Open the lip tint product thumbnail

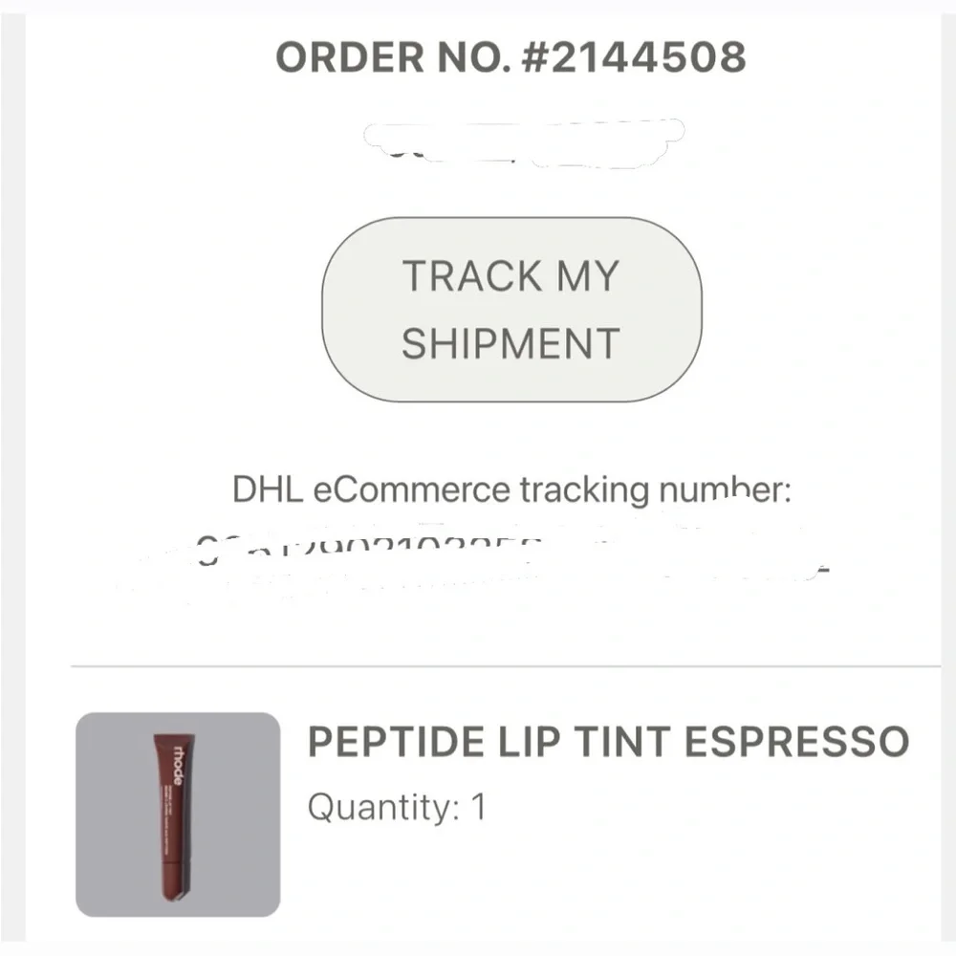178,814
